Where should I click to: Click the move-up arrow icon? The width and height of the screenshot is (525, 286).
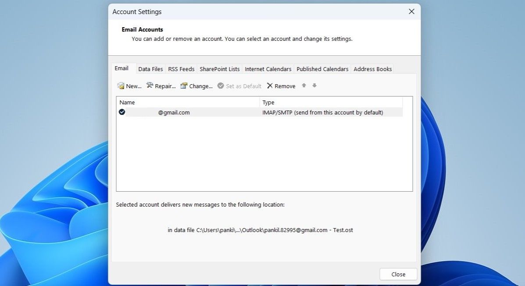tap(304, 86)
